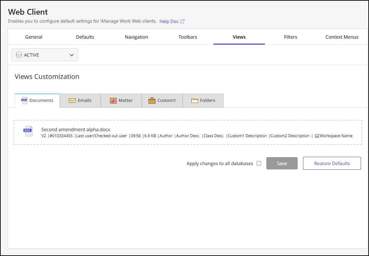
Task: Click the Custom1 briefcase icon
Action: [152, 101]
